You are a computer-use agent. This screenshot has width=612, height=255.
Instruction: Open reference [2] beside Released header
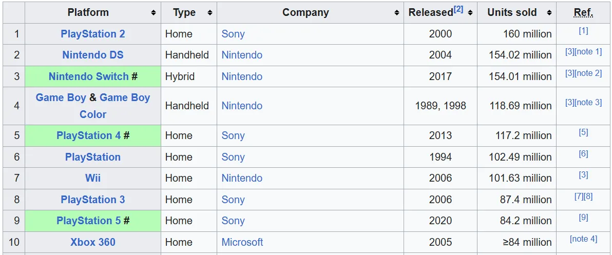click(458, 9)
